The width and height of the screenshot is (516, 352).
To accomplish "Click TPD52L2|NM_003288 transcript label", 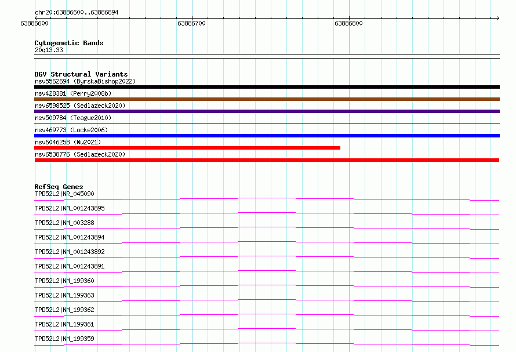I will pos(64,223).
